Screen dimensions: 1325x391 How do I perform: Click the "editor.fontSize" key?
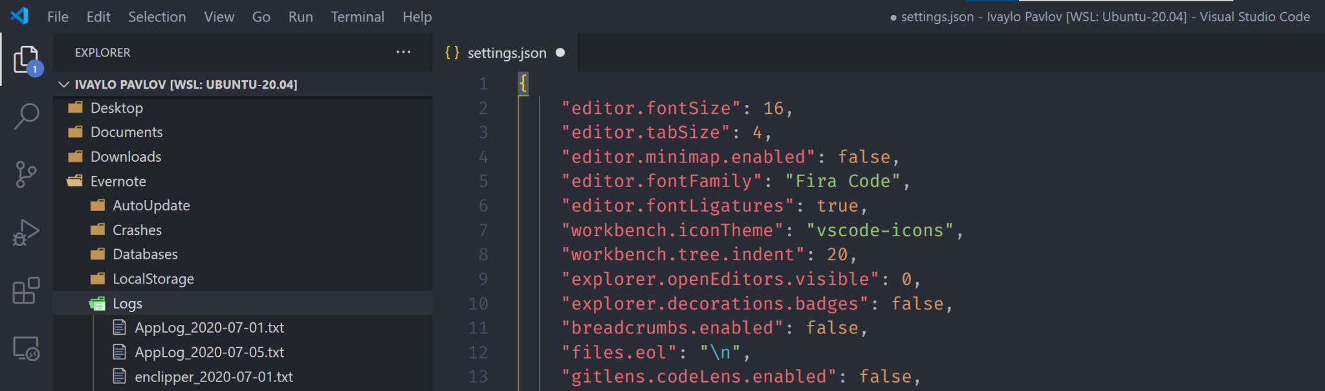click(x=651, y=108)
